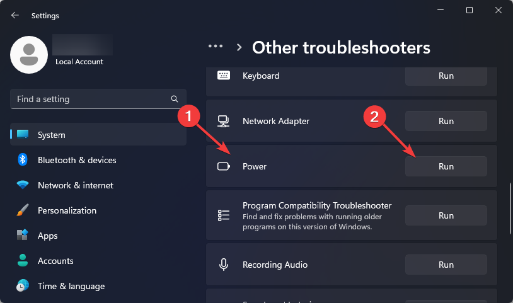Minimize the Settings window

(x=441, y=10)
